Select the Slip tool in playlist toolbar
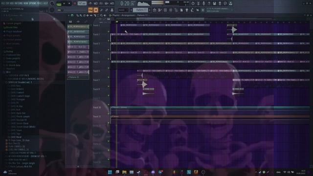313x176 pixels. point(91,15)
